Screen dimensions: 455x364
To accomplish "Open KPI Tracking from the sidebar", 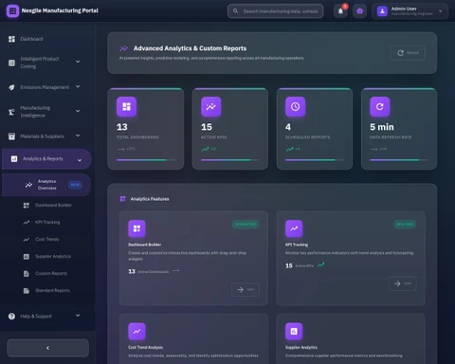I will (46, 223).
